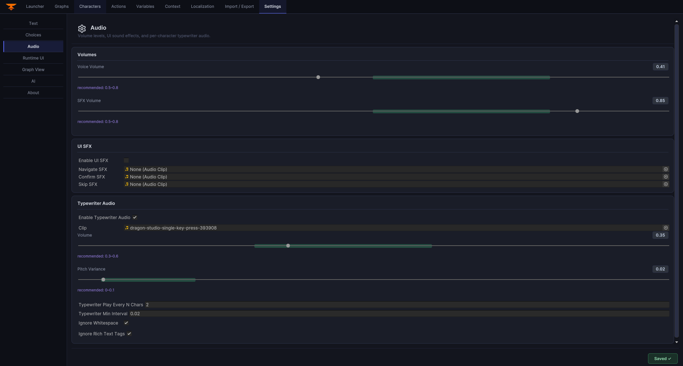The height and width of the screenshot is (366, 683).
Task: Click 'recommended: 0.5–0.8' under SFX Volume
Action: (98, 122)
